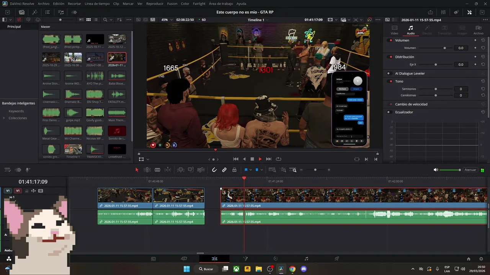Expand the Colecciones tree item

pyautogui.click(x=4, y=118)
